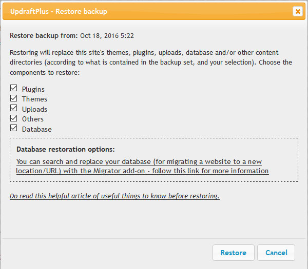
Task: Click the restore description paragraph text
Action: pyautogui.click(x=151, y=63)
